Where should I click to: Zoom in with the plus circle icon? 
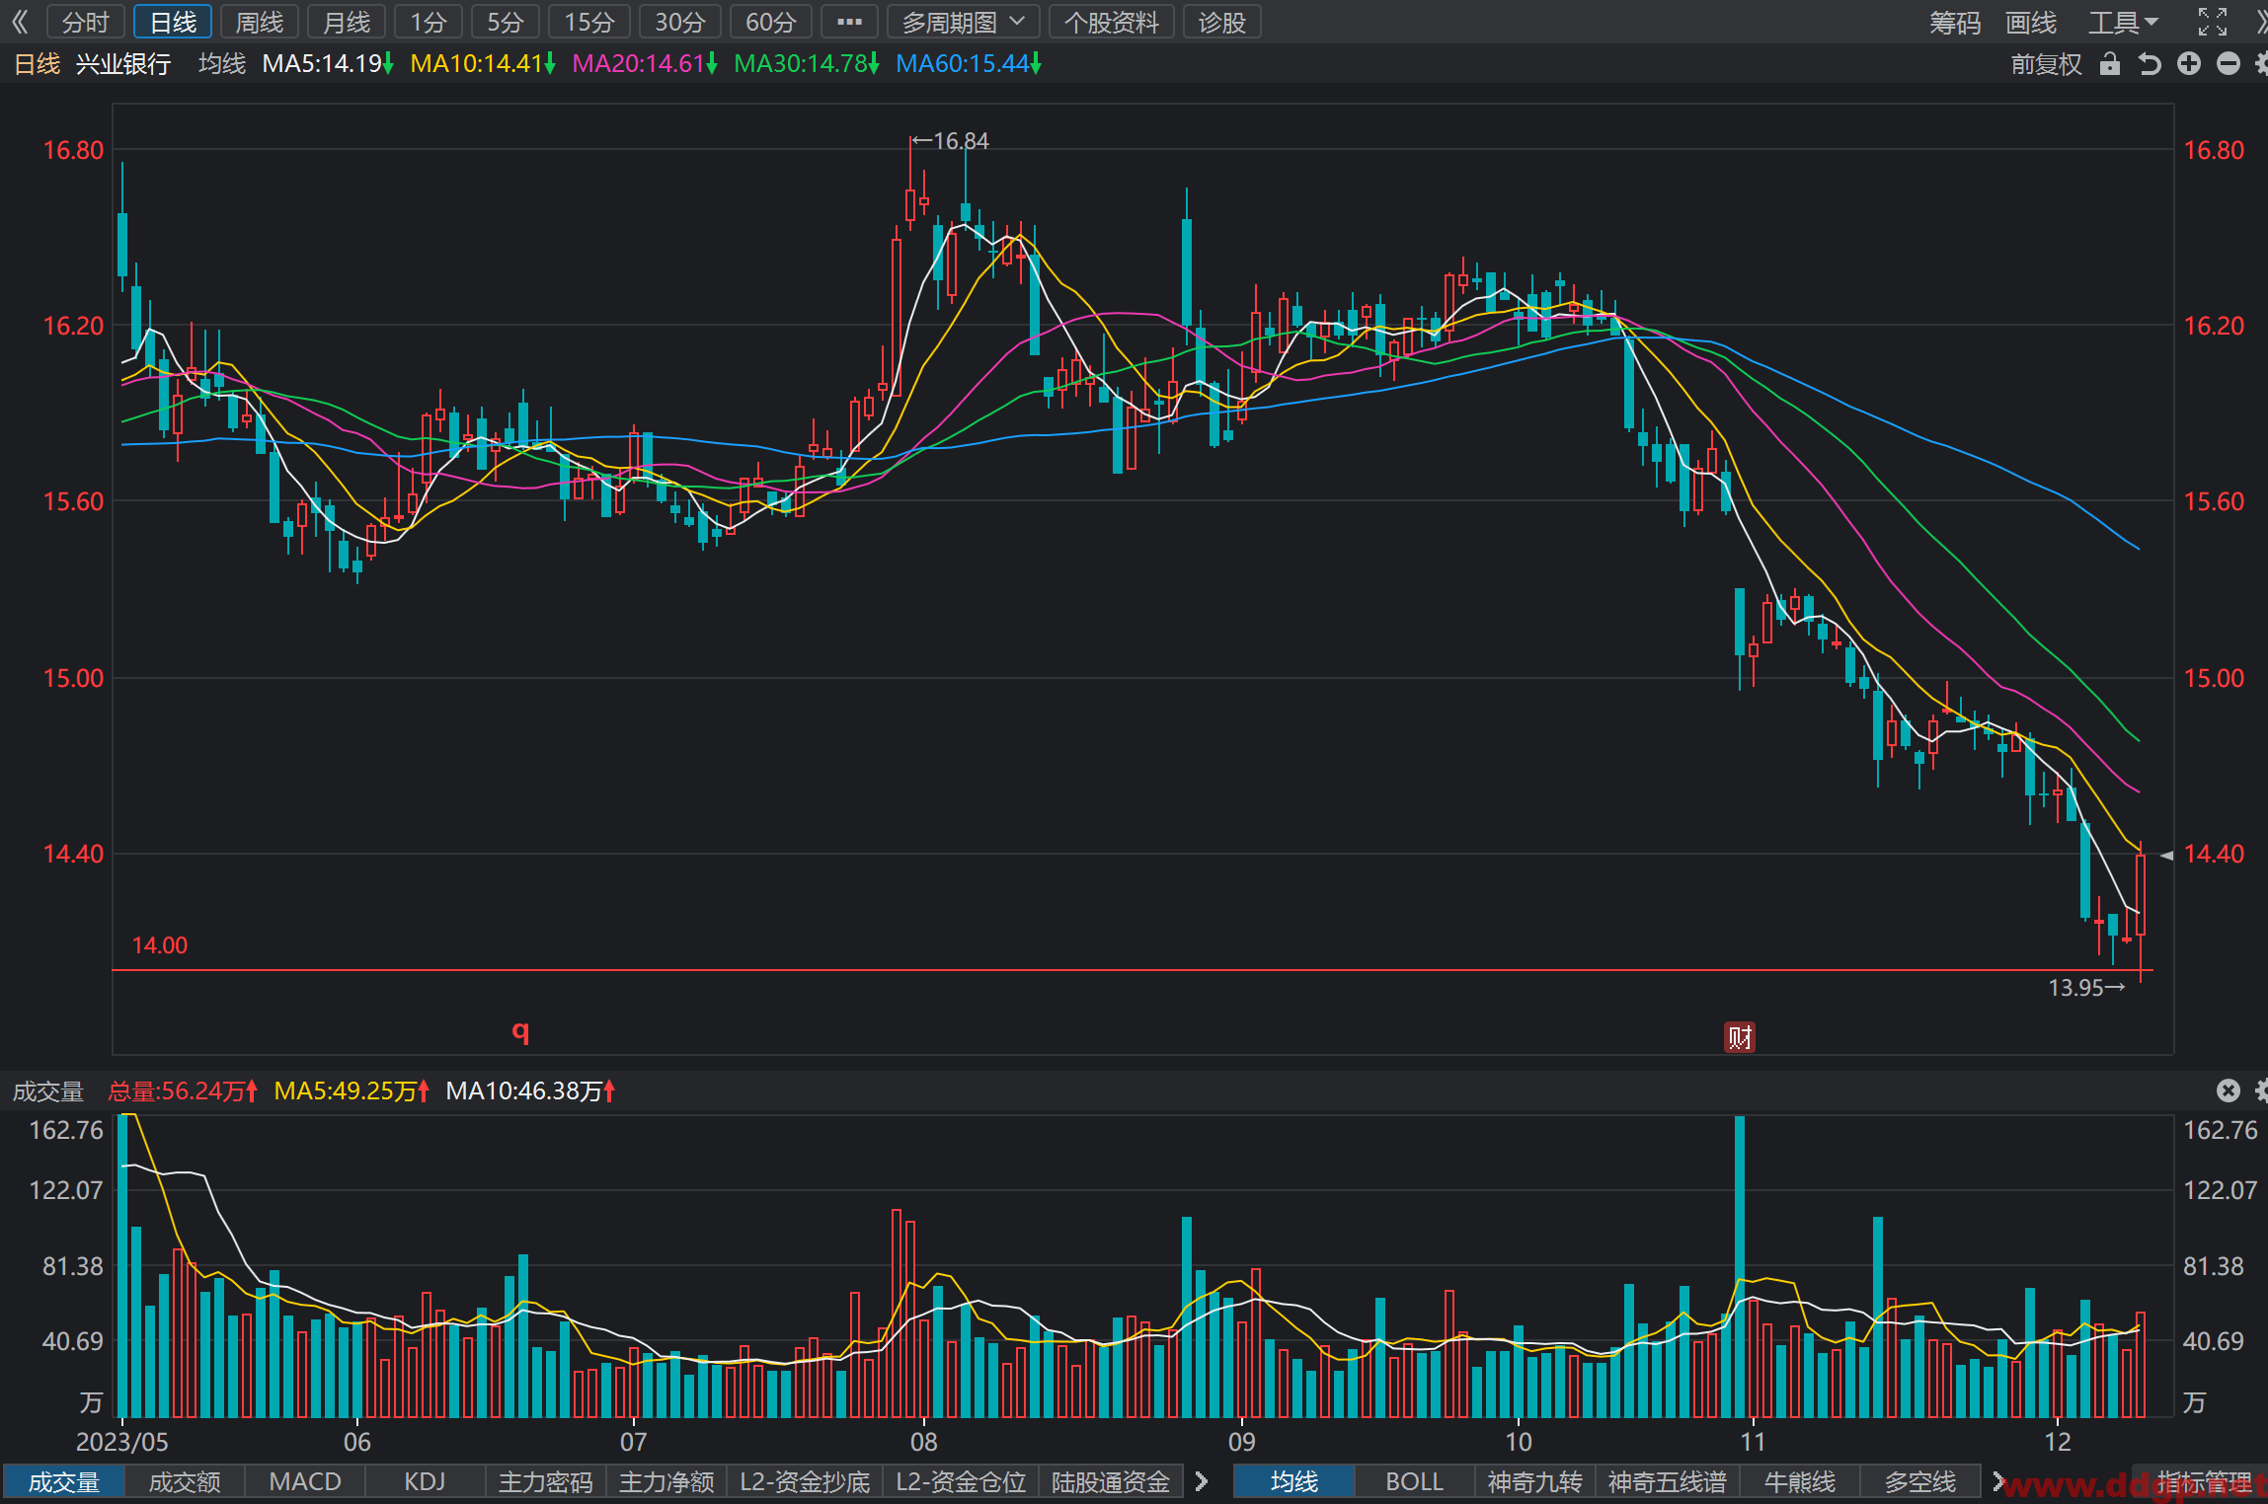click(2189, 64)
